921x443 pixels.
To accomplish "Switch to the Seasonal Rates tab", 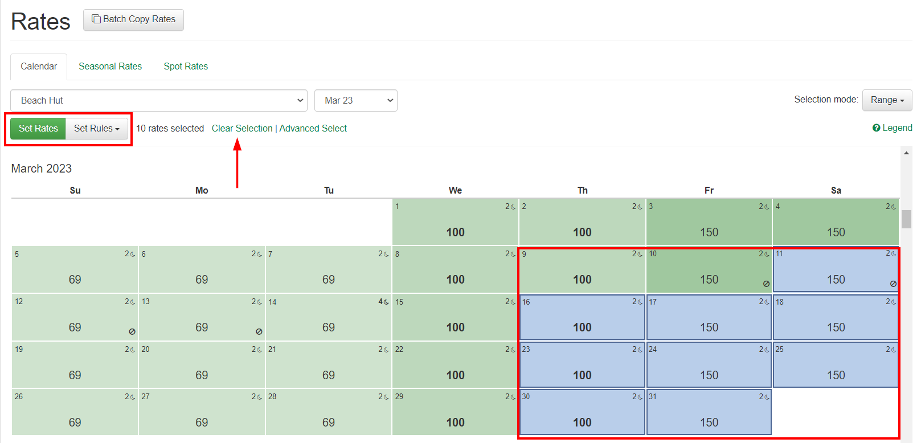I will point(110,67).
